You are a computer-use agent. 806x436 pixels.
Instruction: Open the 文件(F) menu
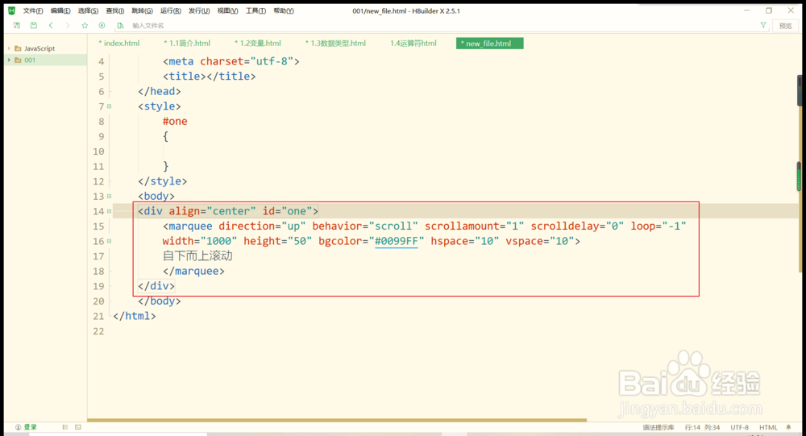(x=33, y=10)
